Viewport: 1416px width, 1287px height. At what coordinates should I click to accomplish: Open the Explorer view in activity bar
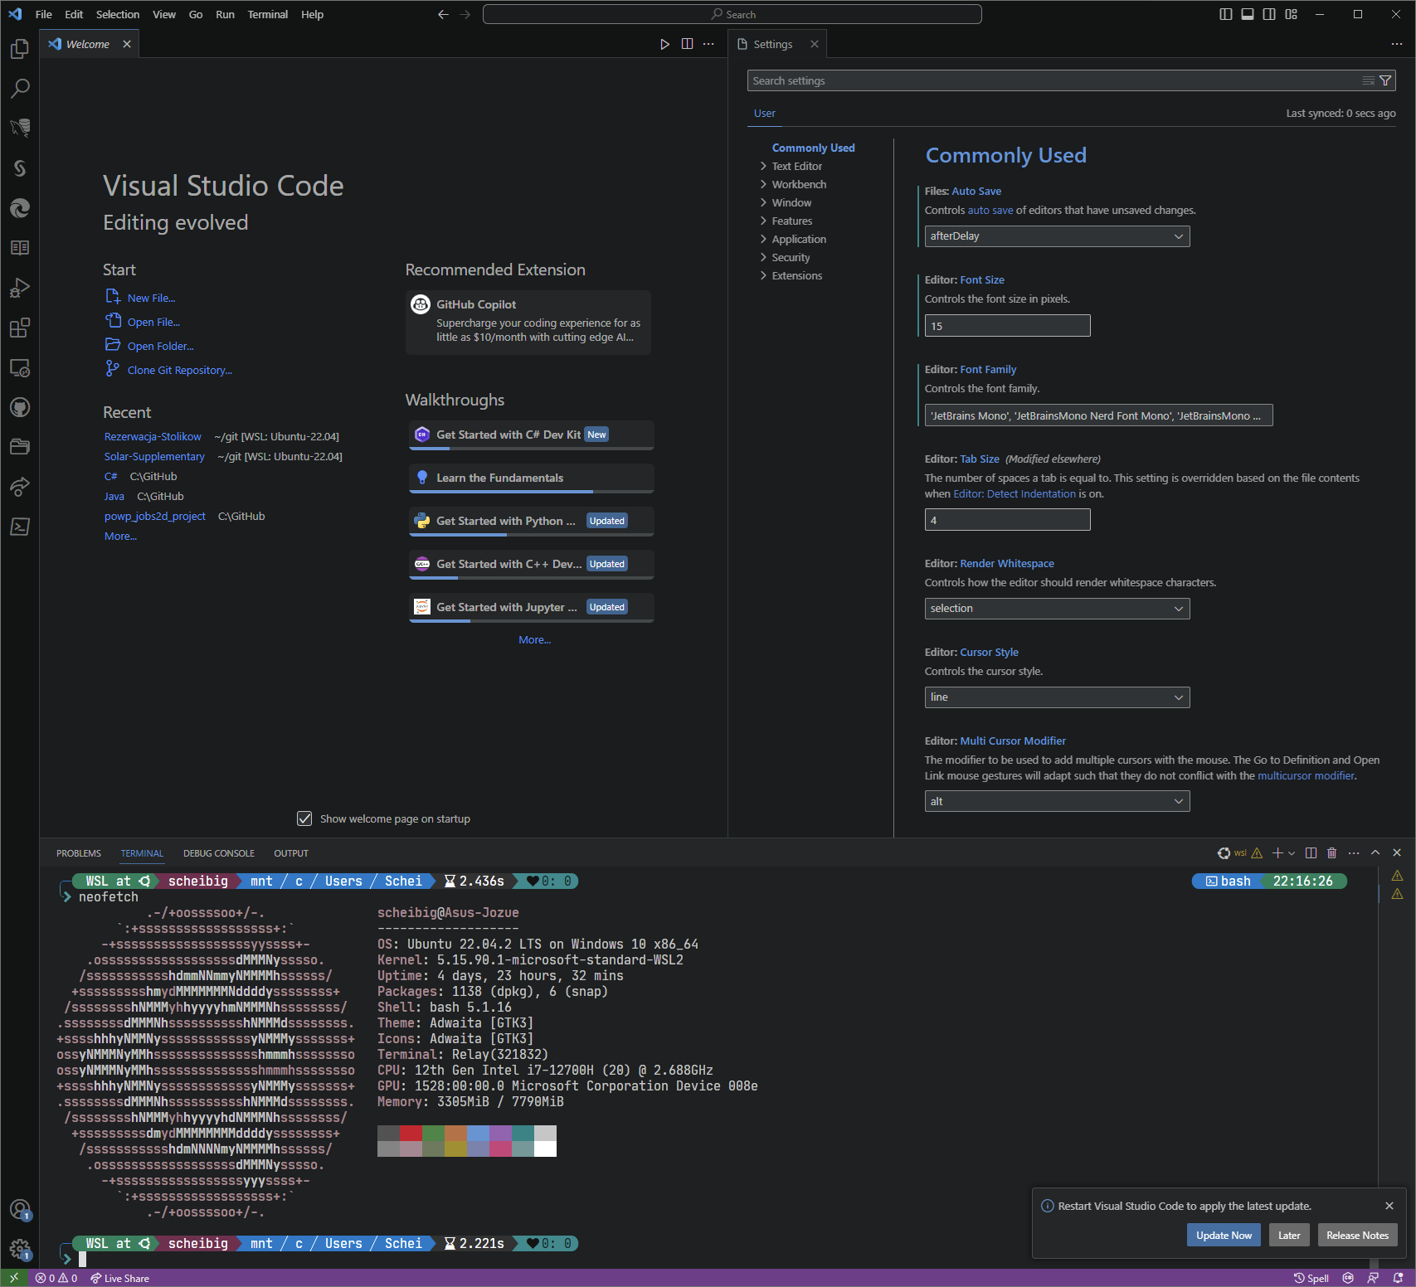click(x=20, y=50)
